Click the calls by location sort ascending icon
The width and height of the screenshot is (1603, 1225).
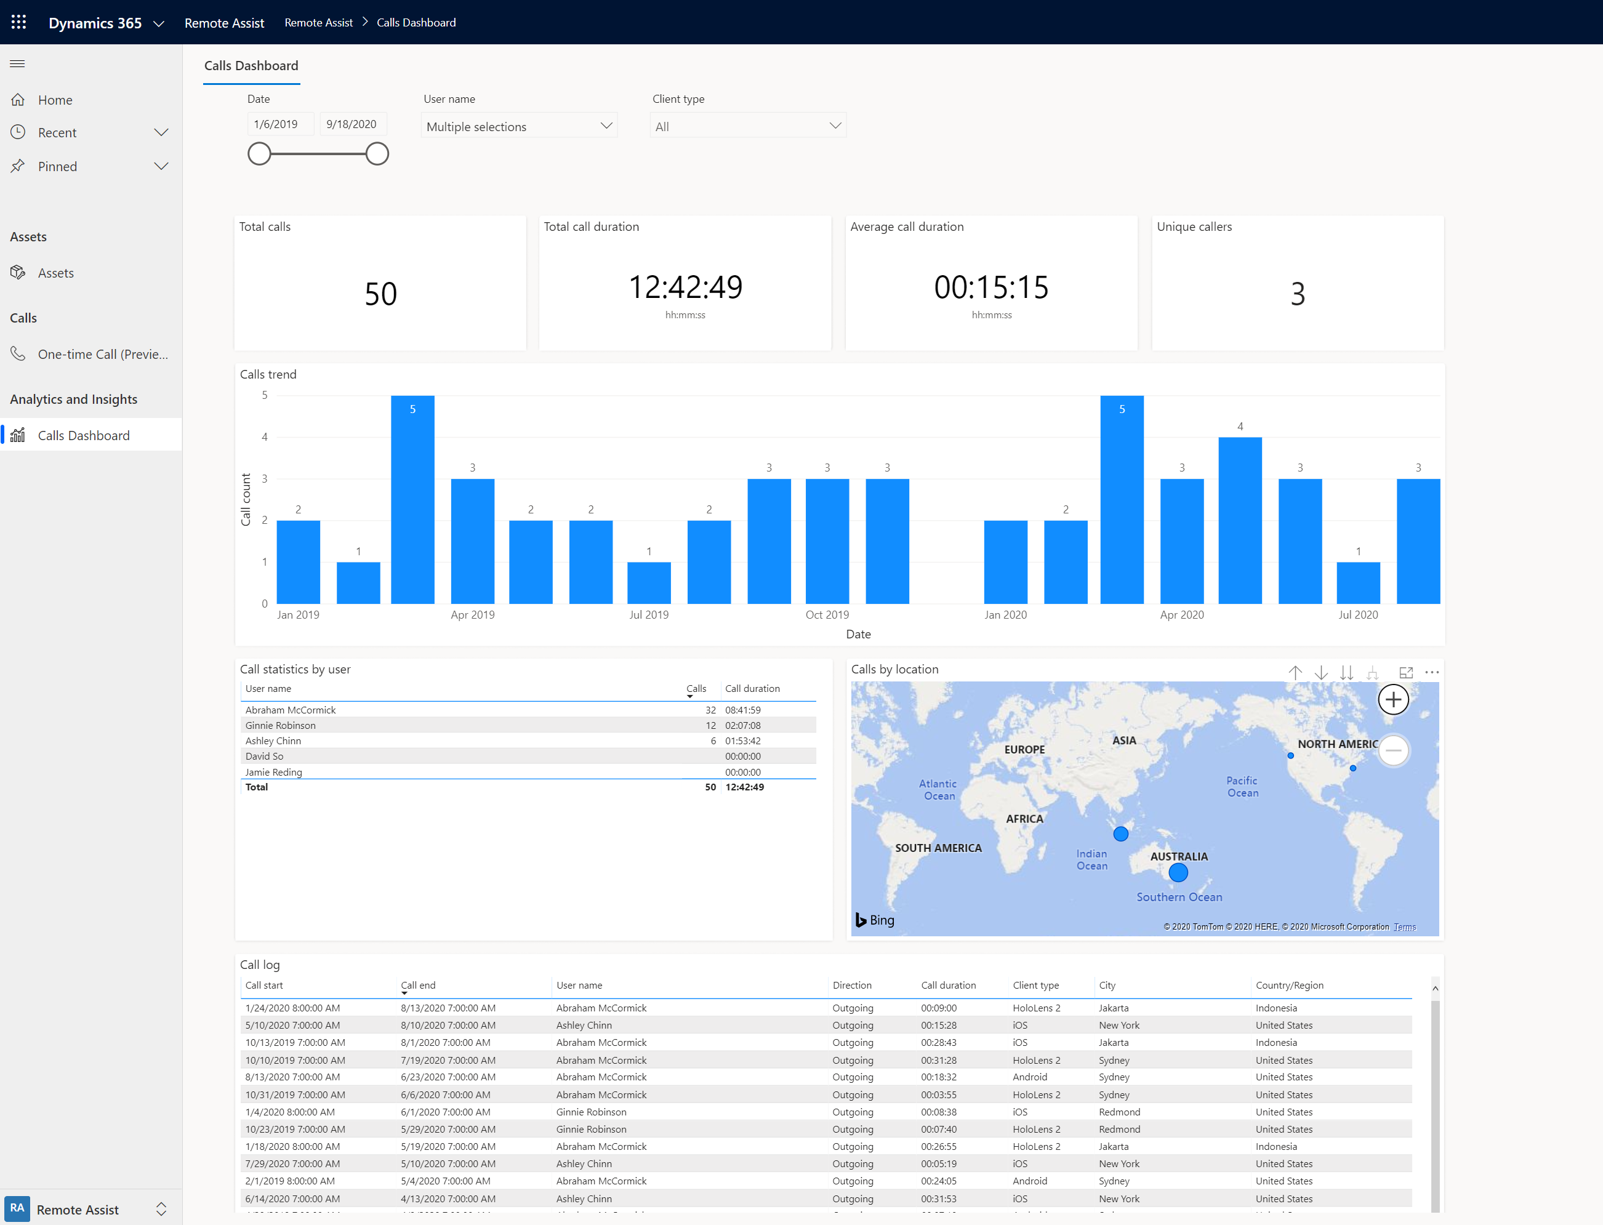click(1293, 670)
